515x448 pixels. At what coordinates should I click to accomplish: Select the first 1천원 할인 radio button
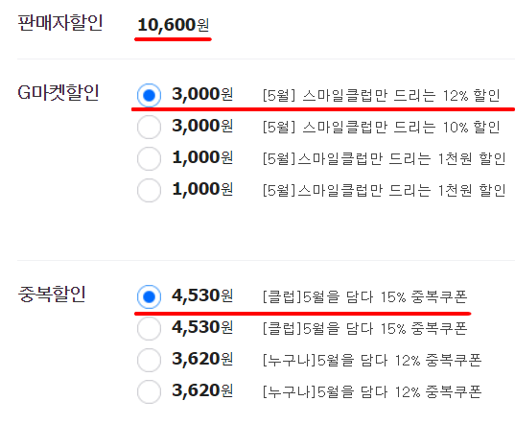(149, 158)
